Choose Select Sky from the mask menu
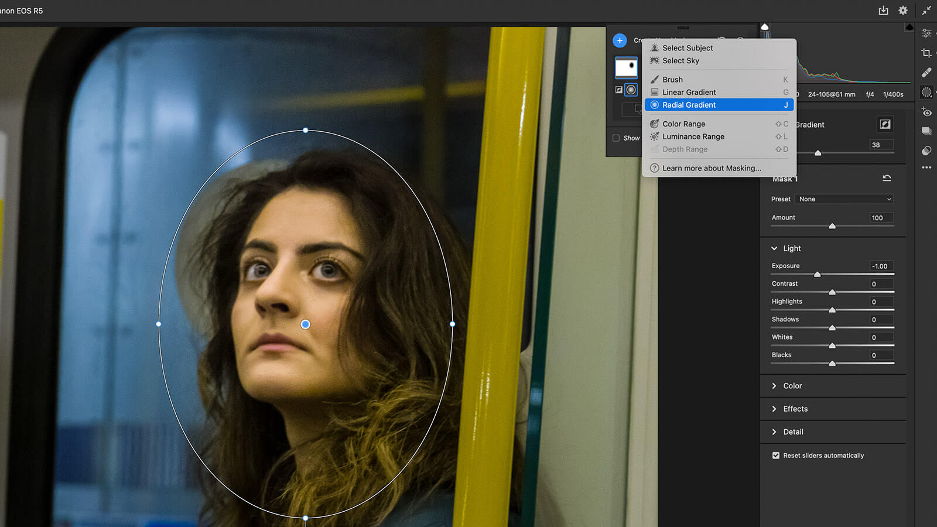937x527 pixels. tap(719, 61)
